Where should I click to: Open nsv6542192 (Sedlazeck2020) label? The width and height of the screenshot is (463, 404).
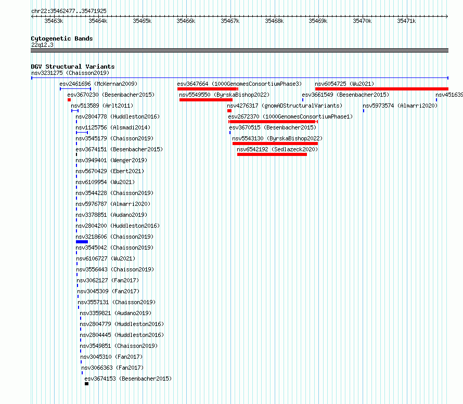[x=278, y=149]
